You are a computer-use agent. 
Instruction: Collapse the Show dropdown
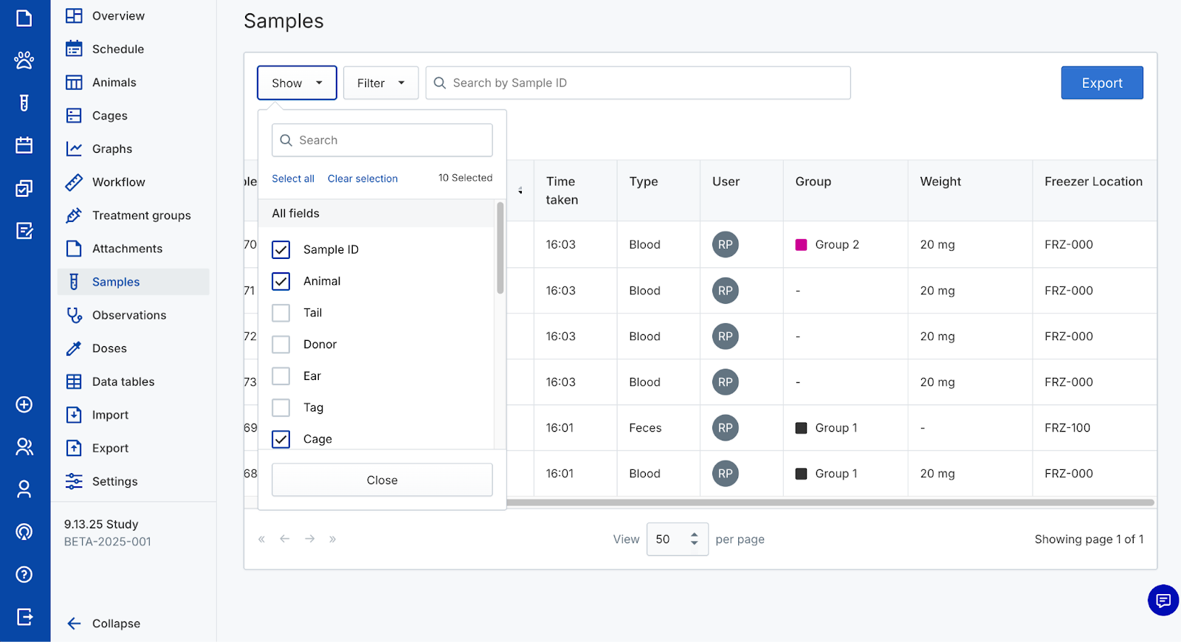tap(297, 83)
